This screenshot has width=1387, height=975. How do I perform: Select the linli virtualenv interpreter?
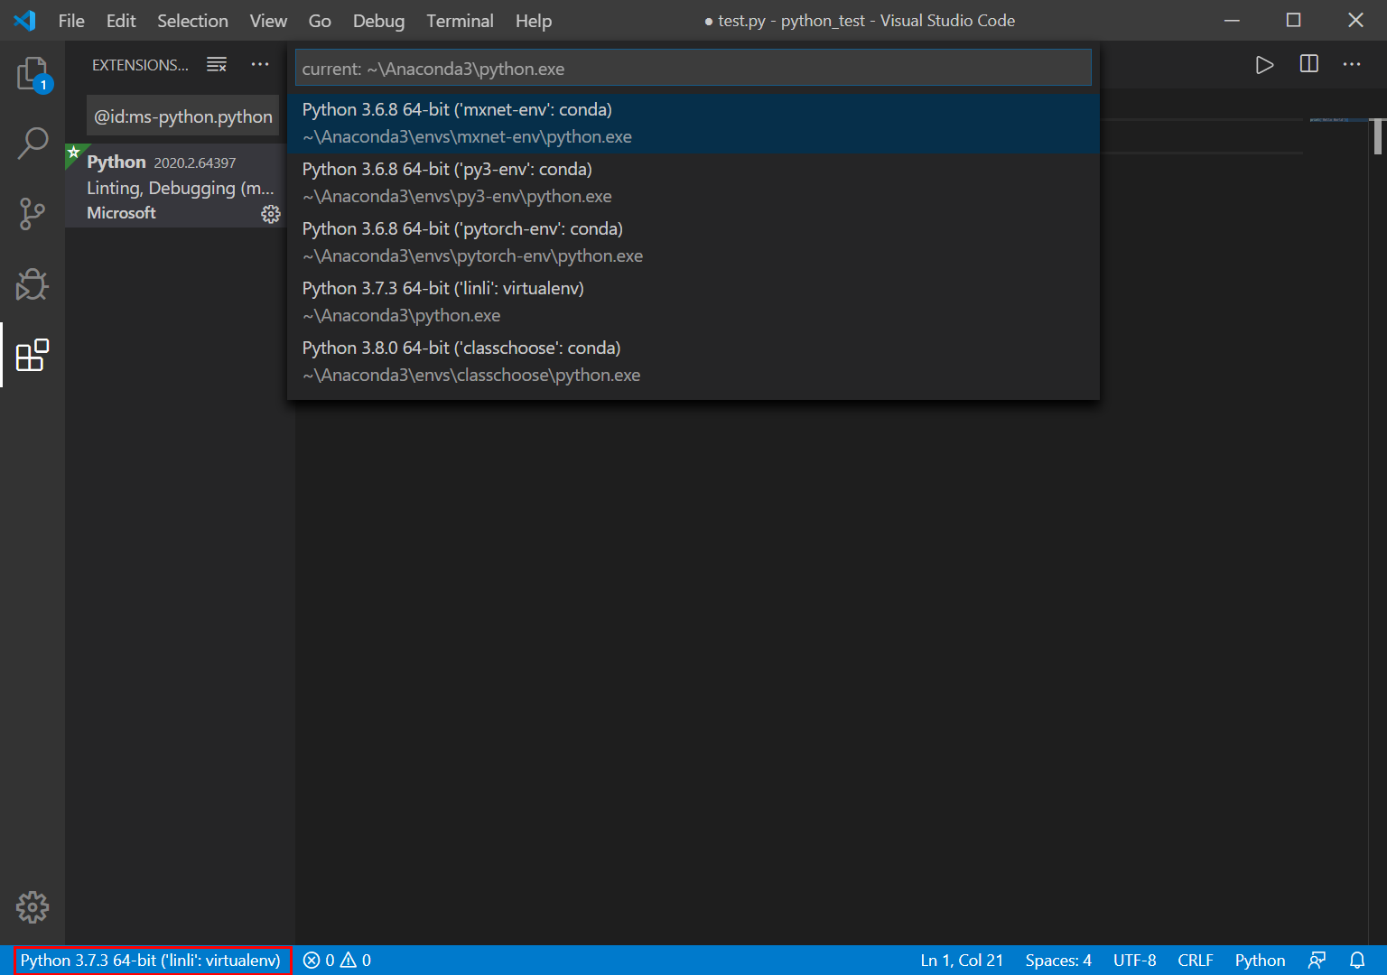693,302
